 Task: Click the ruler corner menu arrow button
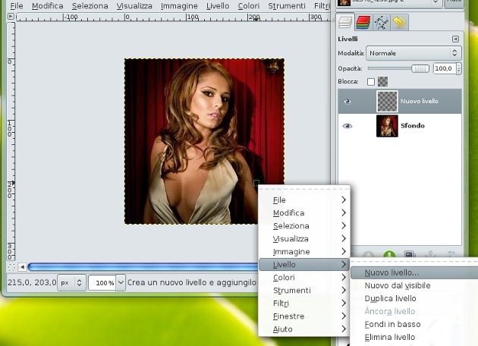(11, 16)
